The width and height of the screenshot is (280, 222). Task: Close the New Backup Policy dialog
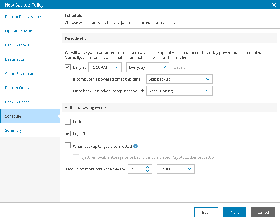[274, 5]
